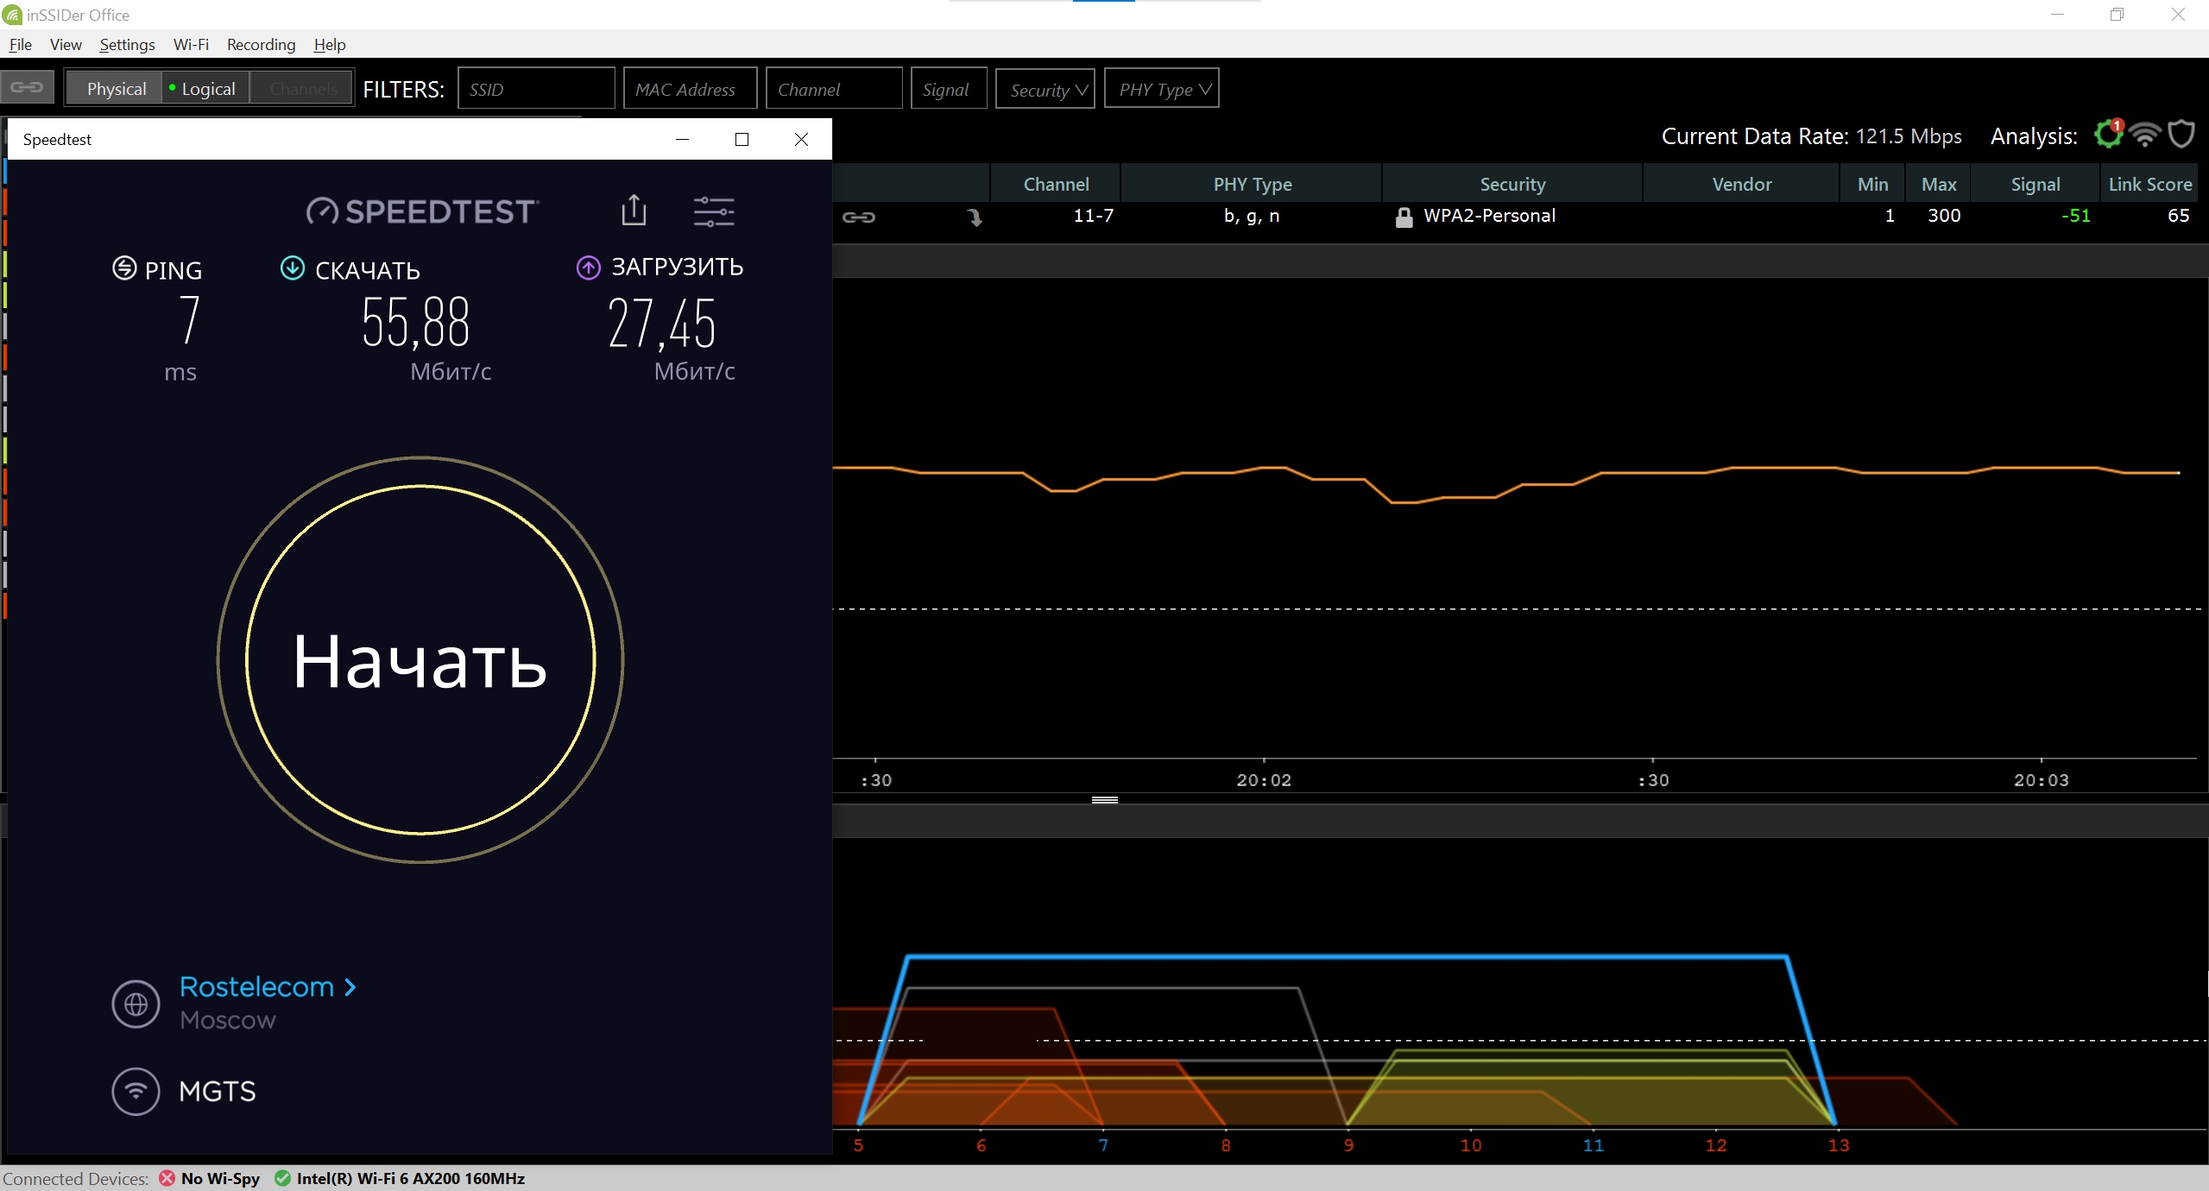This screenshot has width=2209, height=1191.
Task: Click the link icon in the filter toolbar
Action: coord(27,87)
